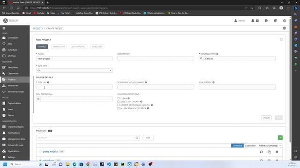Open the Name (Ascending) sort dropdown
300x168 pixels.
point(270,146)
